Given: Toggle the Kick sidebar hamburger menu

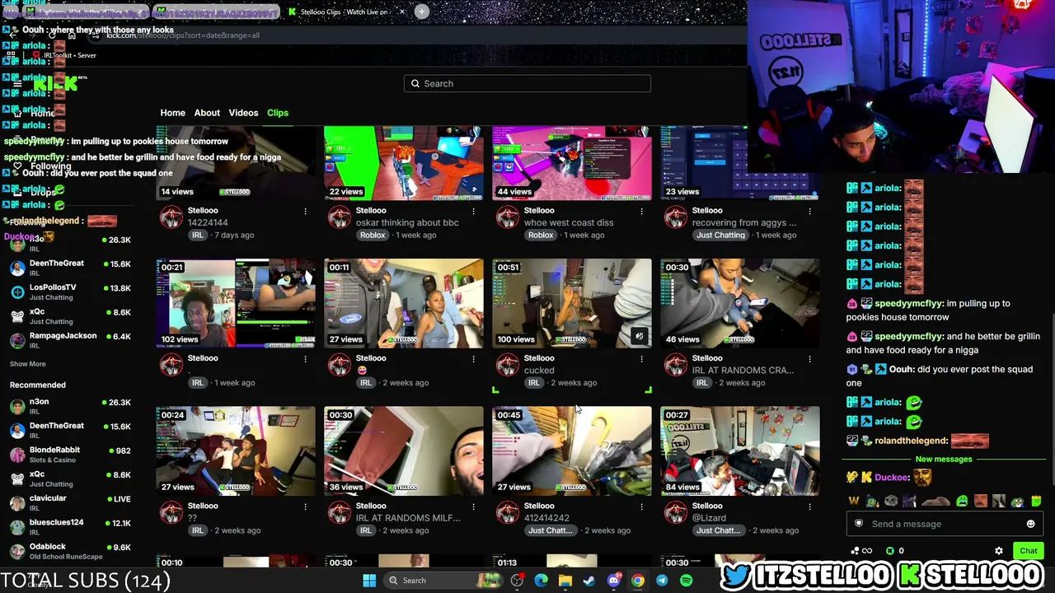Looking at the screenshot, I should (x=16, y=83).
